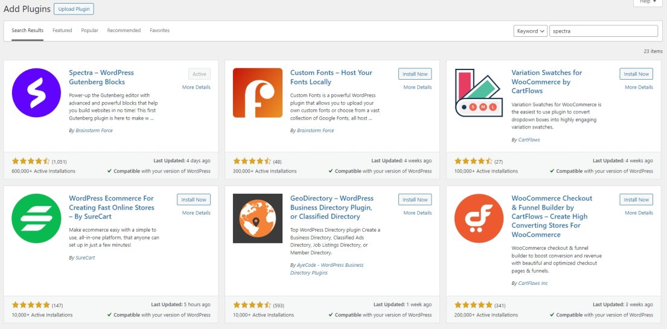Switch to the Featured tab
This screenshot has height=329, width=667.
click(x=62, y=30)
